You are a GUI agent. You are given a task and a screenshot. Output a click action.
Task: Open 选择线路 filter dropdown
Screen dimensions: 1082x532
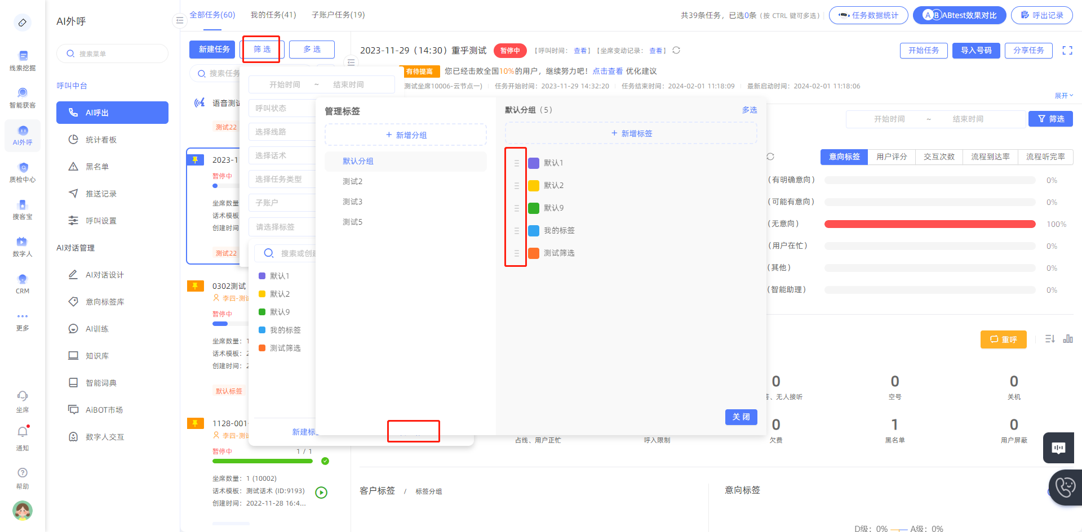pos(282,132)
